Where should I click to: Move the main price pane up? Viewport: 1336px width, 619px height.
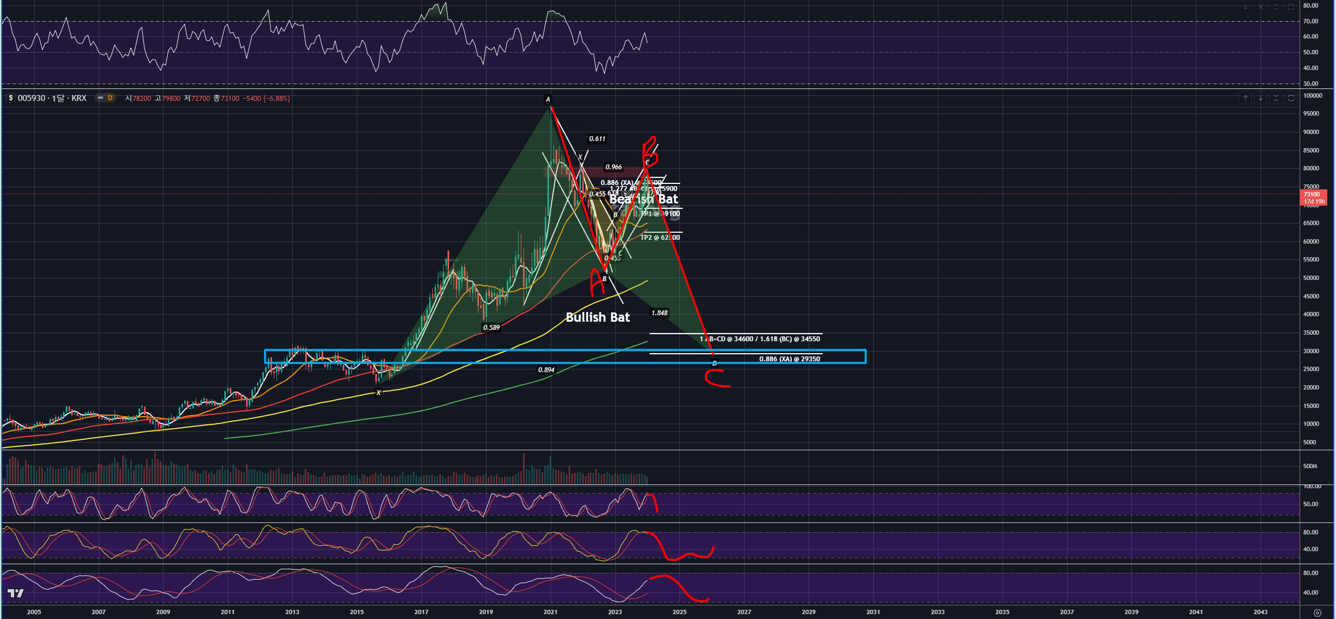tap(1245, 98)
